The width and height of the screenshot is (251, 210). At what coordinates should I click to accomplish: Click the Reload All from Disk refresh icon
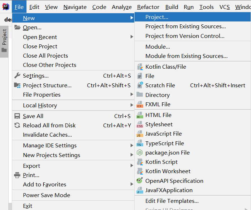tap(17, 125)
